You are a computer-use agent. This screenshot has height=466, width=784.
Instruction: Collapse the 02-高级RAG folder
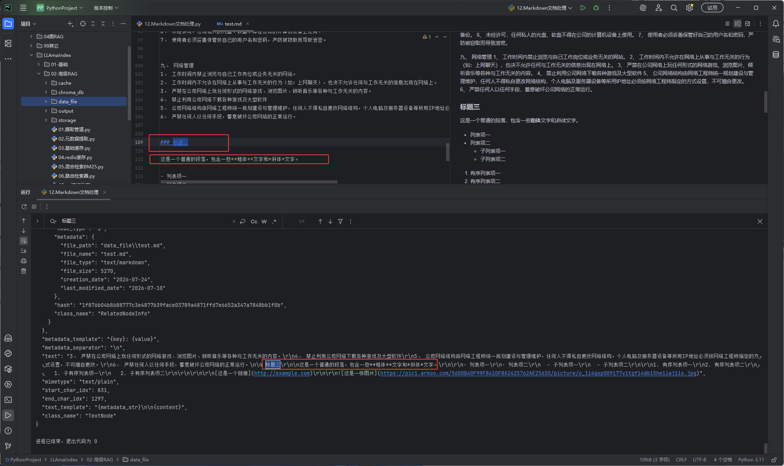point(39,74)
